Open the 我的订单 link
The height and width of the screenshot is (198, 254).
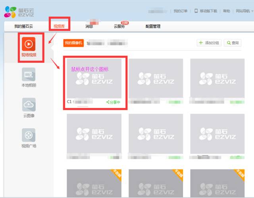(x=181, y=11)
